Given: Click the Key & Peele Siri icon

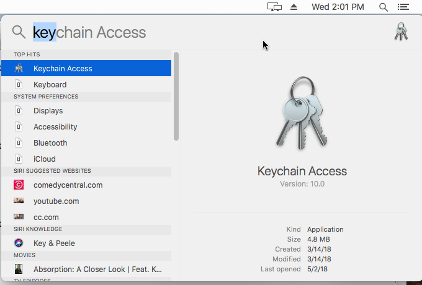Looking at the screenshot, I should point(19,243).
